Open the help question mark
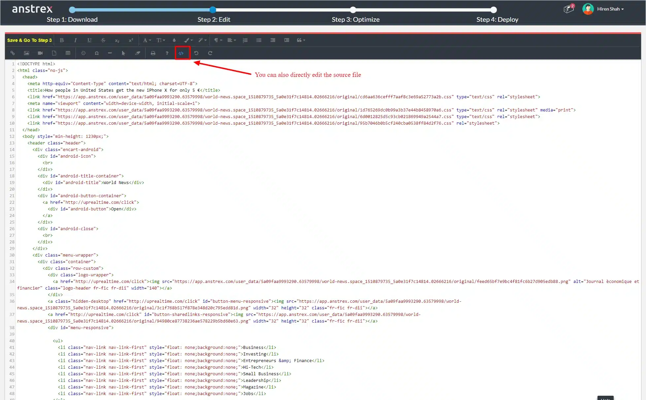This screenshot has width=646, height=400. click(167, 53)
